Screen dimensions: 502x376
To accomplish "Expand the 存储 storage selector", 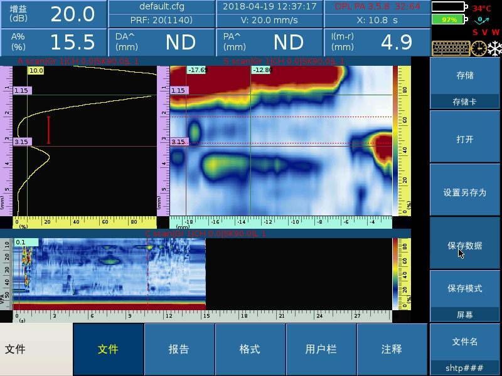I will tap(464, 83).
